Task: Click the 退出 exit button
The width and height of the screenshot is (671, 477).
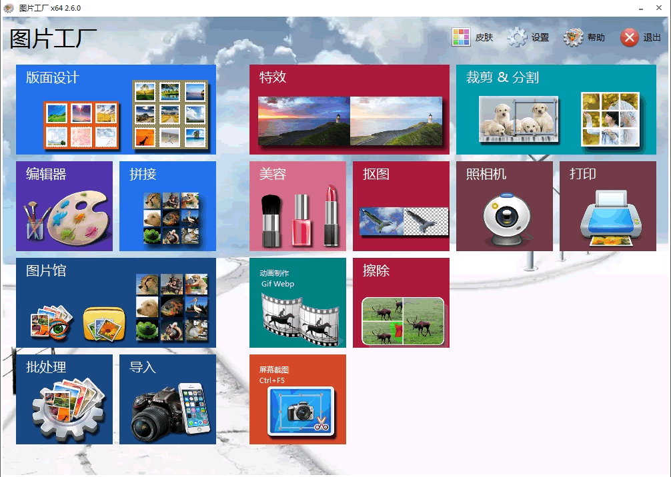Action: tap(640, 38)
